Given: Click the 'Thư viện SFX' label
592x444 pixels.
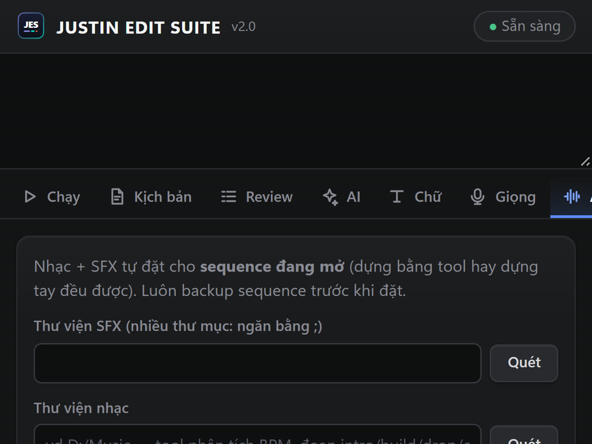Looking at the screenshot, I should coord(178,326).
